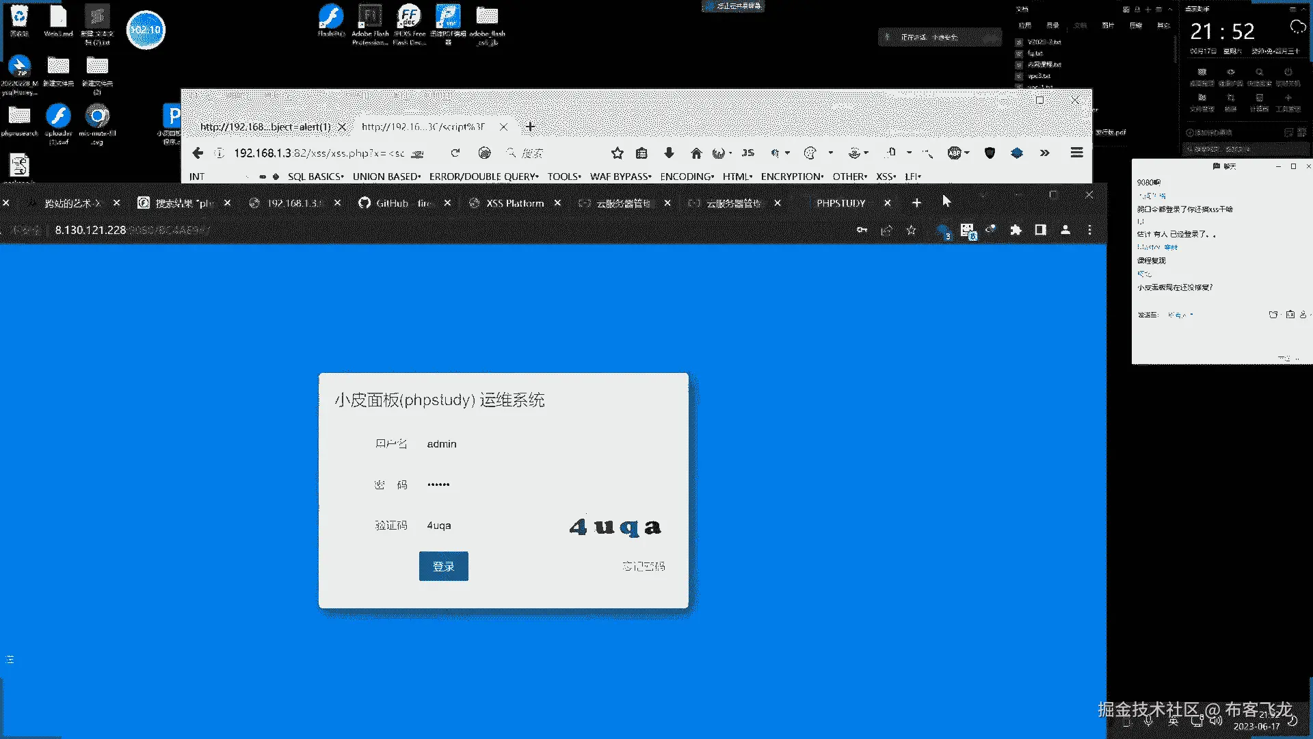Open Chrome profile avatar icon
The image size is (1313, 739).
(1065, 231)
